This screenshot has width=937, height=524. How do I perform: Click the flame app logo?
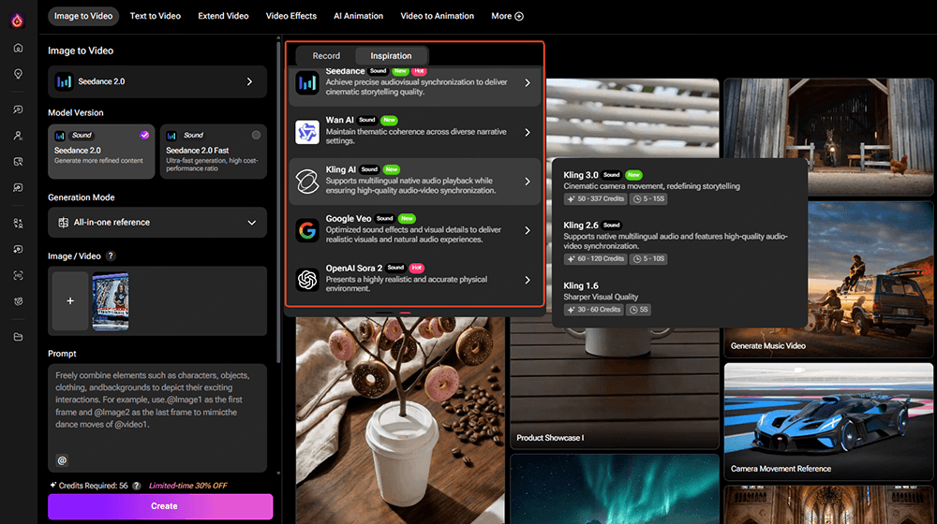(x=18, y=20)
